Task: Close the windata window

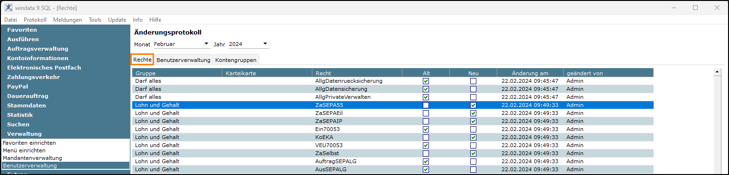Action: pyautogui.click(x=717, y=8)
